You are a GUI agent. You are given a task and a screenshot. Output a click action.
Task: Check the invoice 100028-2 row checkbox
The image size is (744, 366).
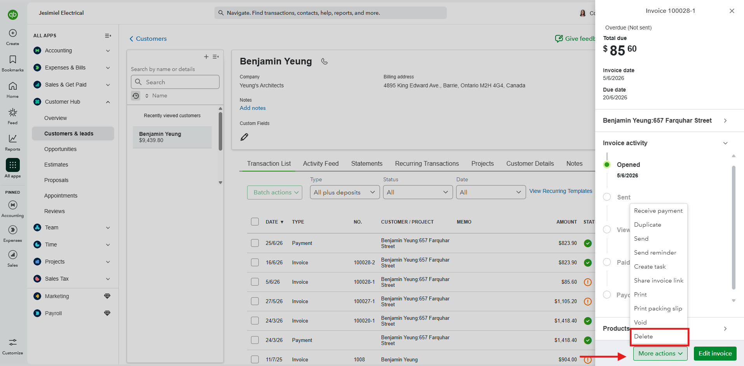[x=255, y=262]
